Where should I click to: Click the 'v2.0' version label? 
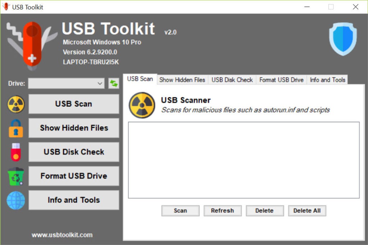pyautogui.click(x=170, y=32)
